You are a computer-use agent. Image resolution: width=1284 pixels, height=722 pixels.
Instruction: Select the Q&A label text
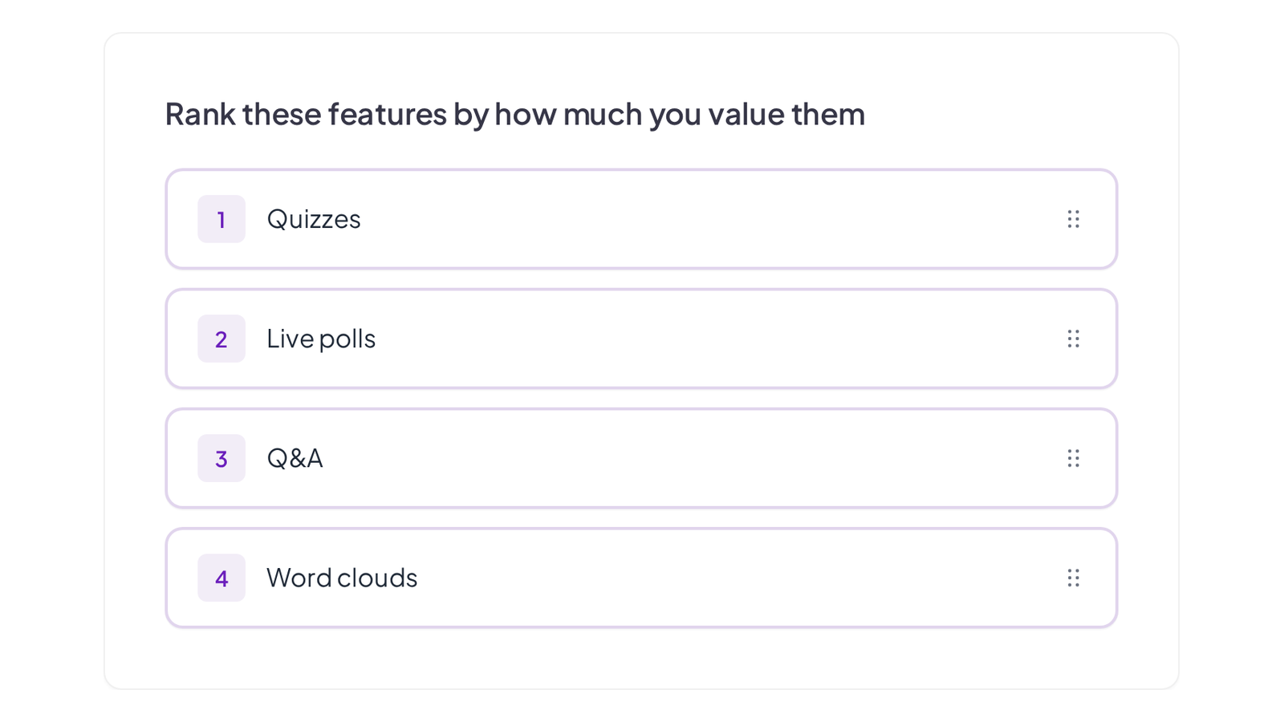[295, 458]
